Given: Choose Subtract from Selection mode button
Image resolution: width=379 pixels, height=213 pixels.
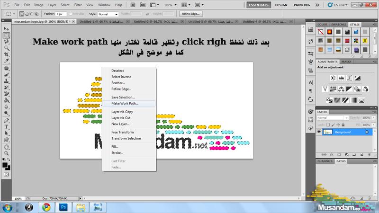Looking at the screenshot, I should click(31, 14).
